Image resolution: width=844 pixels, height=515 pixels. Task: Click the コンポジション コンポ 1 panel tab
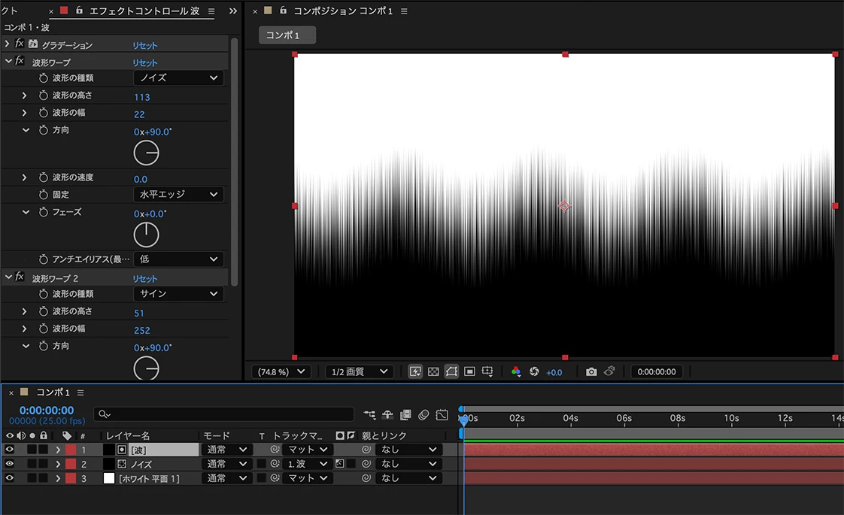(343, 11)
